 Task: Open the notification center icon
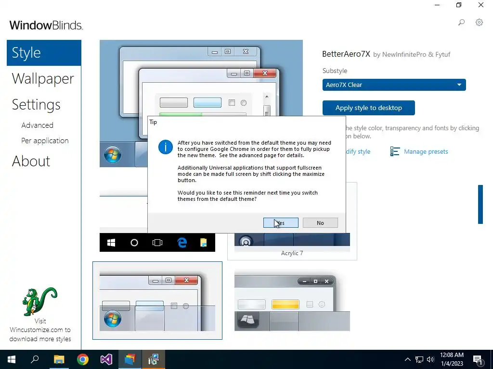pyautogui.click(x=478, y=359)
